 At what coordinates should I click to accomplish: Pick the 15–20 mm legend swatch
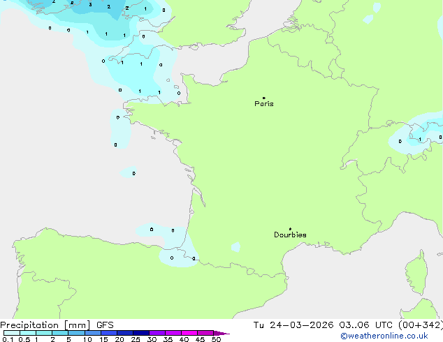[109, 333]
